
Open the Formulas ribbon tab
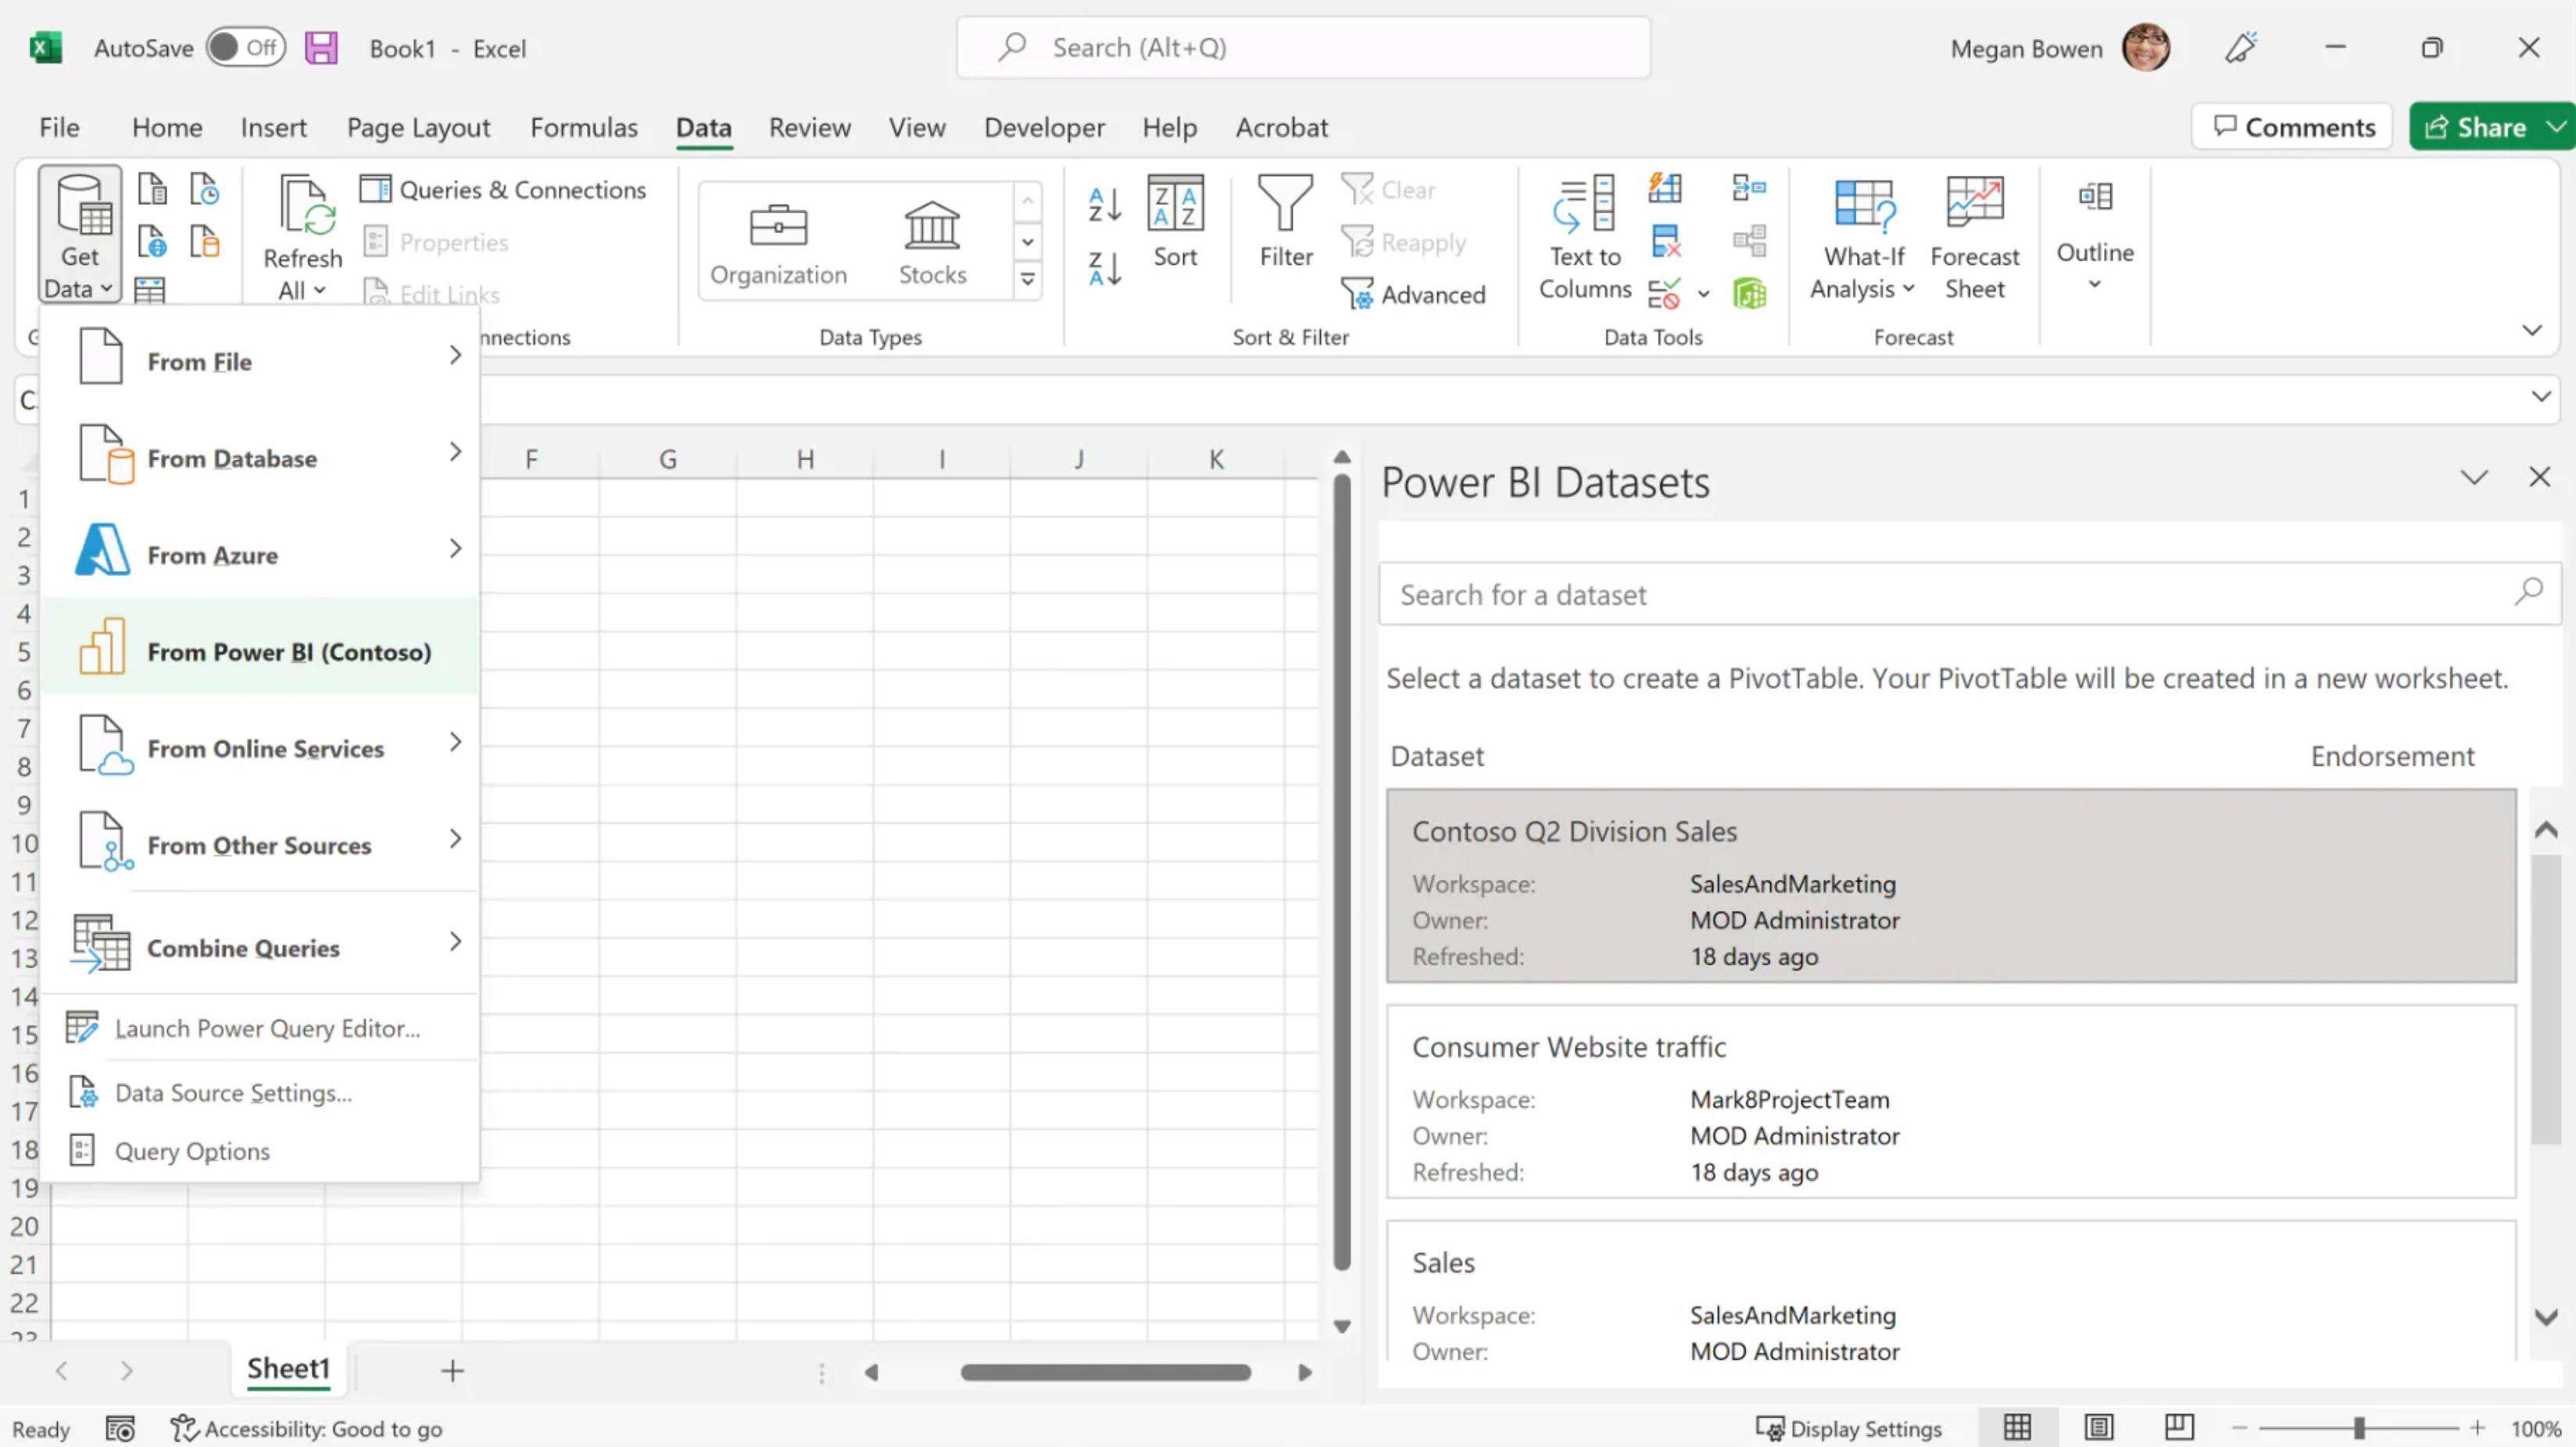[584, 127]
